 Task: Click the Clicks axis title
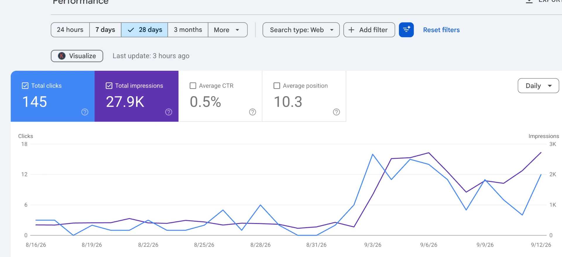click(25, 136)
